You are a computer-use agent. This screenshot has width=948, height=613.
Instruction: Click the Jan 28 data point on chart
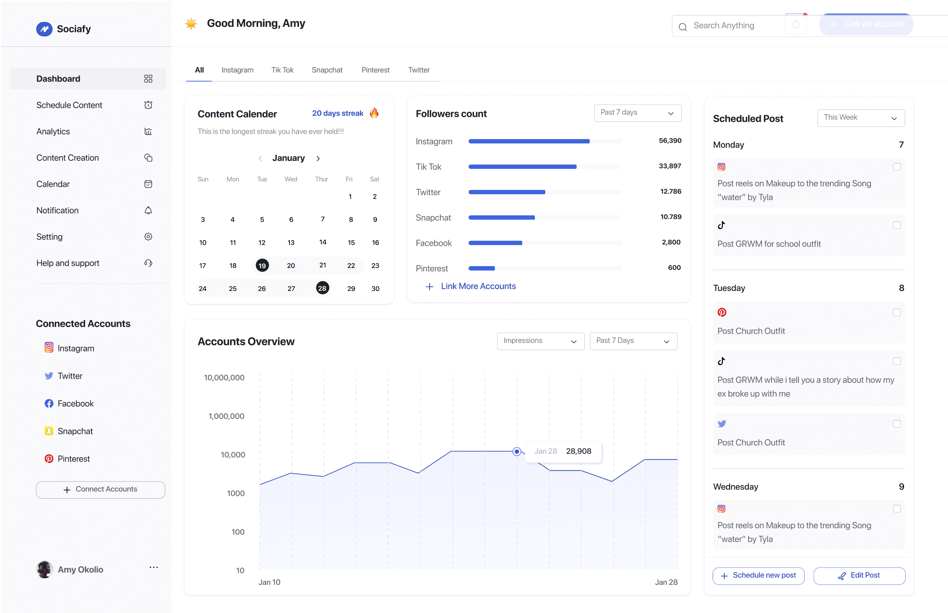coord(516,451)
